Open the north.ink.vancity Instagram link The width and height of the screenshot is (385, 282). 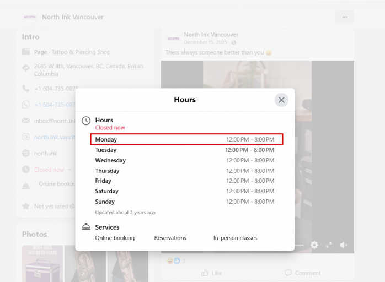pyautogui.click(x=55, y=137)
